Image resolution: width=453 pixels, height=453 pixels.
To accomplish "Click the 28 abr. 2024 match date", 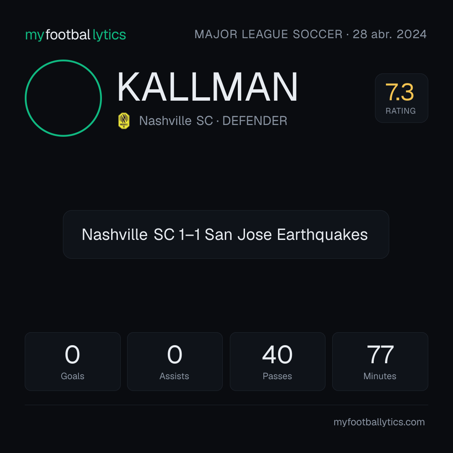I will [x=390, y=34].
